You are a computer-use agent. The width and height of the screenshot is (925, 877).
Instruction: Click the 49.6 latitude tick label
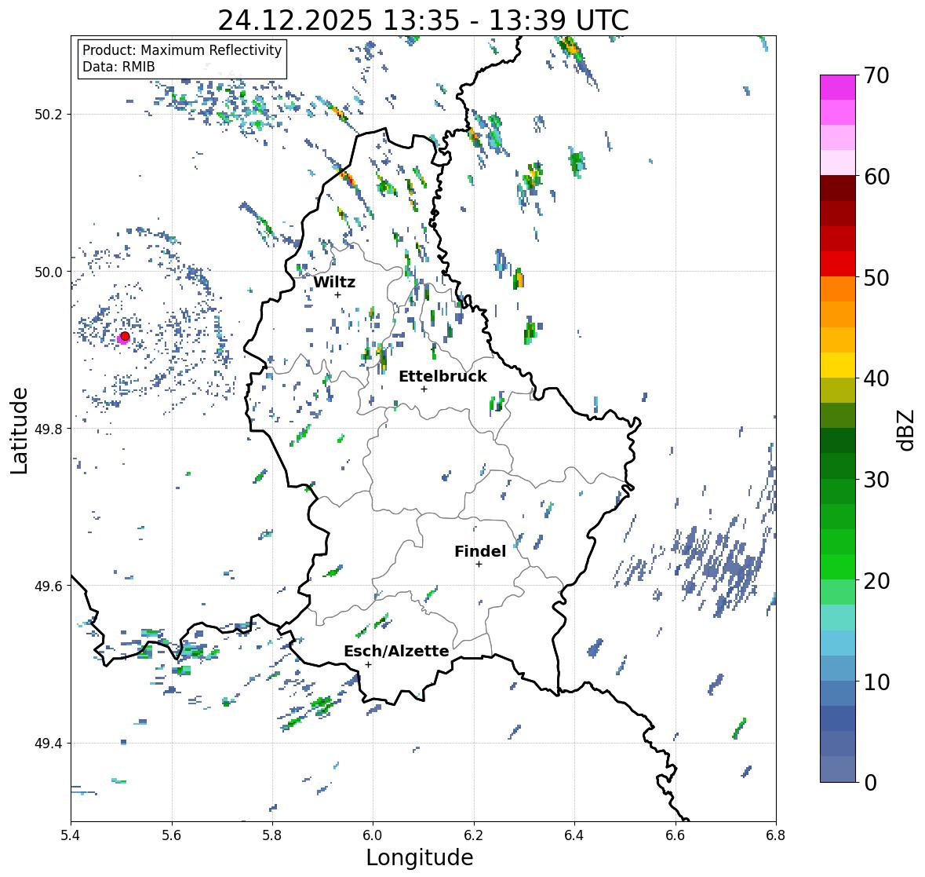[49, 586]
